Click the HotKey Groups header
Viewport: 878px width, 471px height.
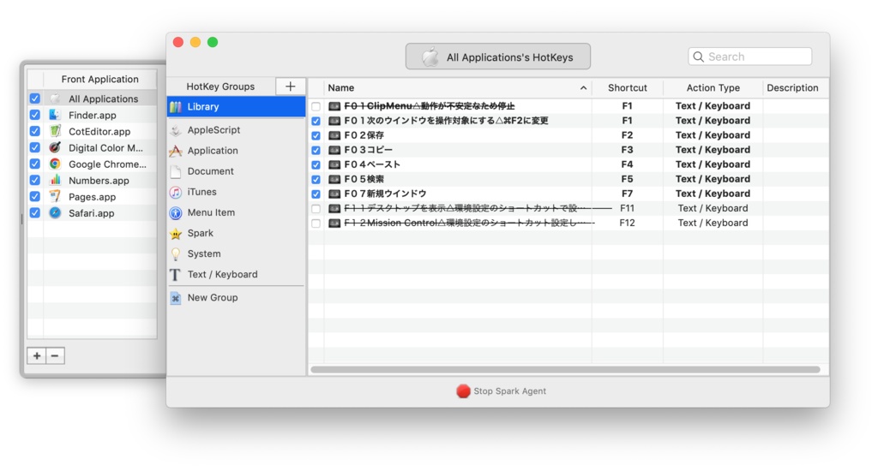[220, 86]
